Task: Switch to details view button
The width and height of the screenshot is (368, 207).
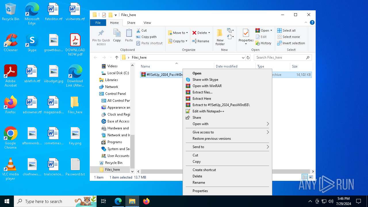Action: (305, 177)
